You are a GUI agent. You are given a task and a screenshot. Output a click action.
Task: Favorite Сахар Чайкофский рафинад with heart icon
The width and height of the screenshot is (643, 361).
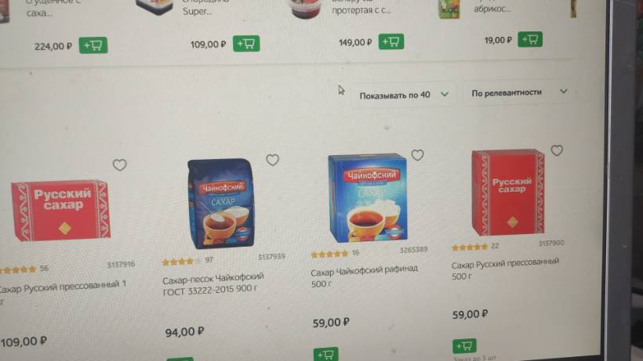point(417,155)
